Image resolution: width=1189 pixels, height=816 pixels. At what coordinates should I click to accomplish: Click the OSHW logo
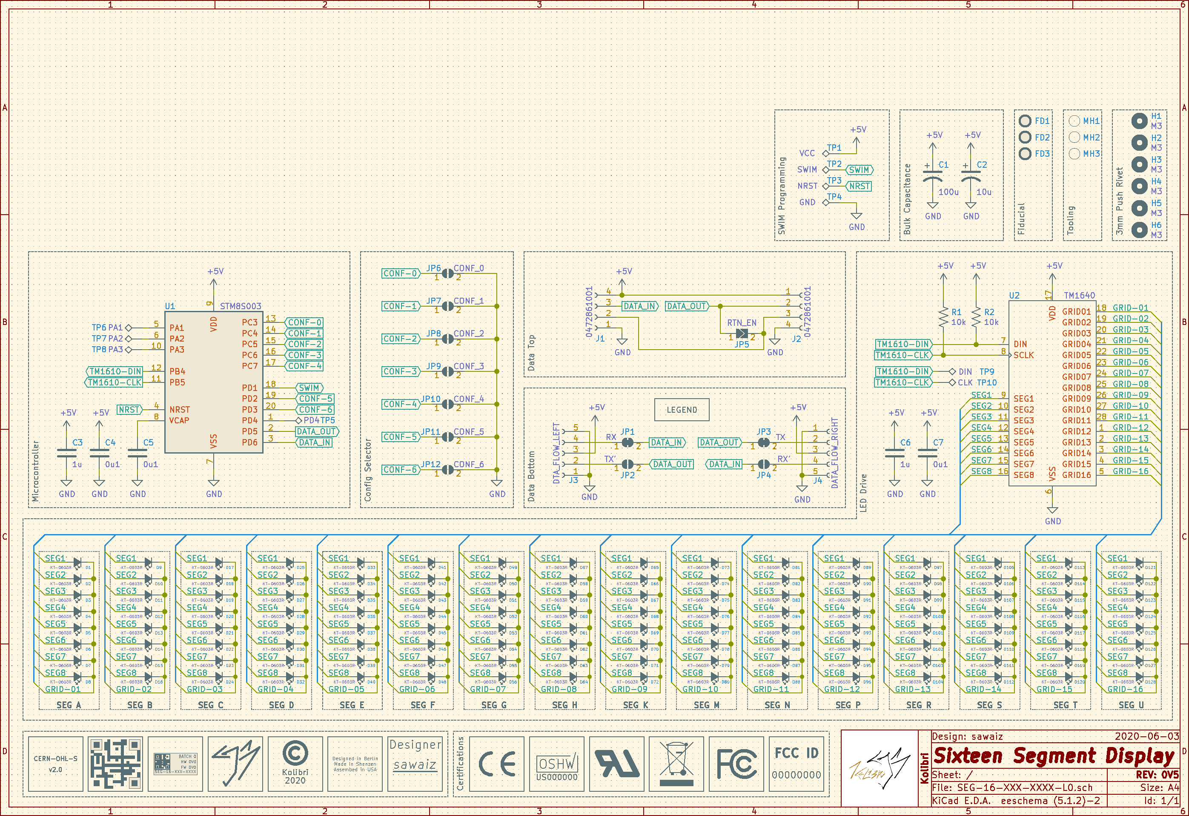pos(557,764)
